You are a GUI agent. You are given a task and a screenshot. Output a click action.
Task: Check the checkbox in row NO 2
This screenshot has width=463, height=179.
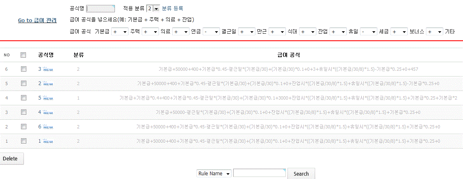23,126
